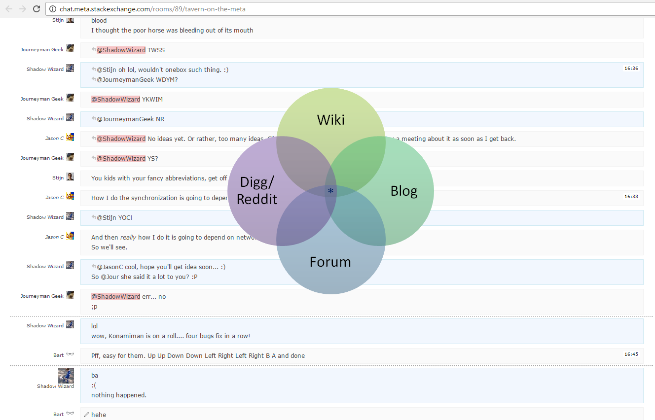Open Jason C avatar beside 'No ideas yet'
Viewport: 655px width, 420px height.
pyautogui.click(x=70, y=137)
